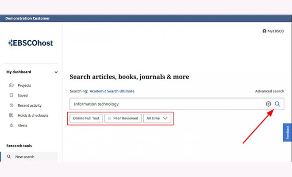
Task: Click the Demonstration Customer header text
Action: coord(27,19)
